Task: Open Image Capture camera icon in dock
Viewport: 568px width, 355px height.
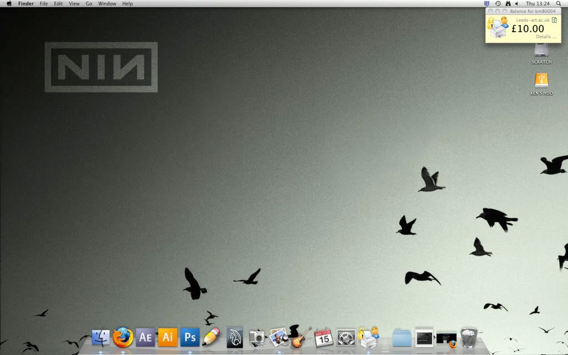Action: point(257,338)
